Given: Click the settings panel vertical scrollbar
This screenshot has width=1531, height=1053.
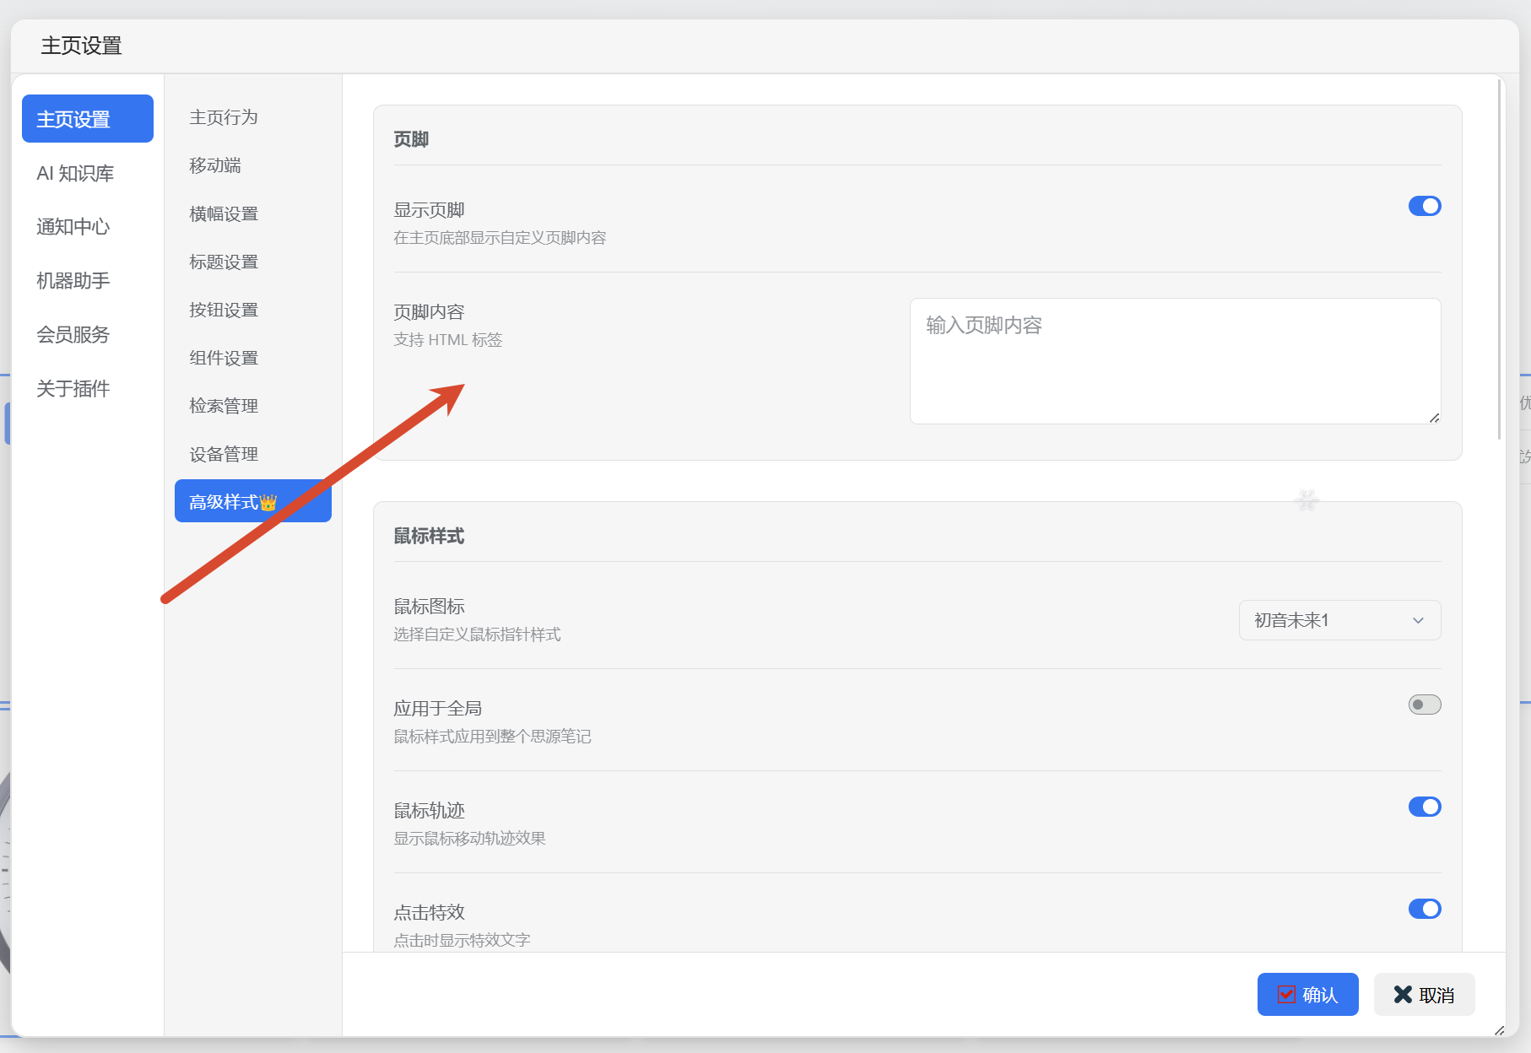Looking at the screenshot, I should tap(1499, 260).
